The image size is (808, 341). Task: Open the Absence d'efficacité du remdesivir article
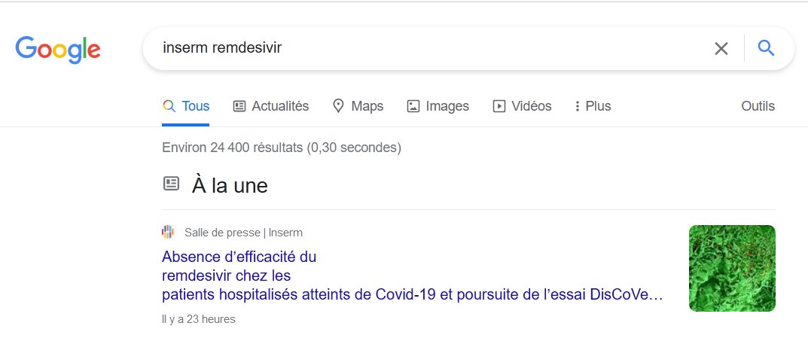(412, 276)
